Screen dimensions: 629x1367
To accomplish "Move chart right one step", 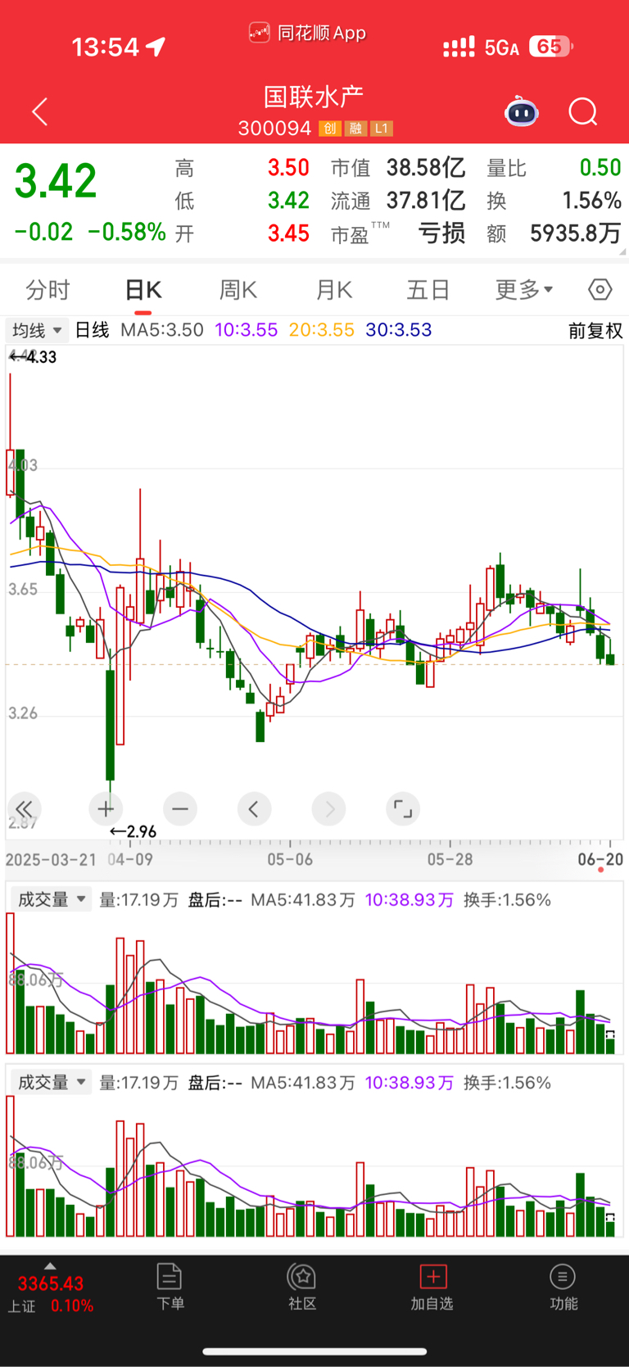I will tap(328, 809).
